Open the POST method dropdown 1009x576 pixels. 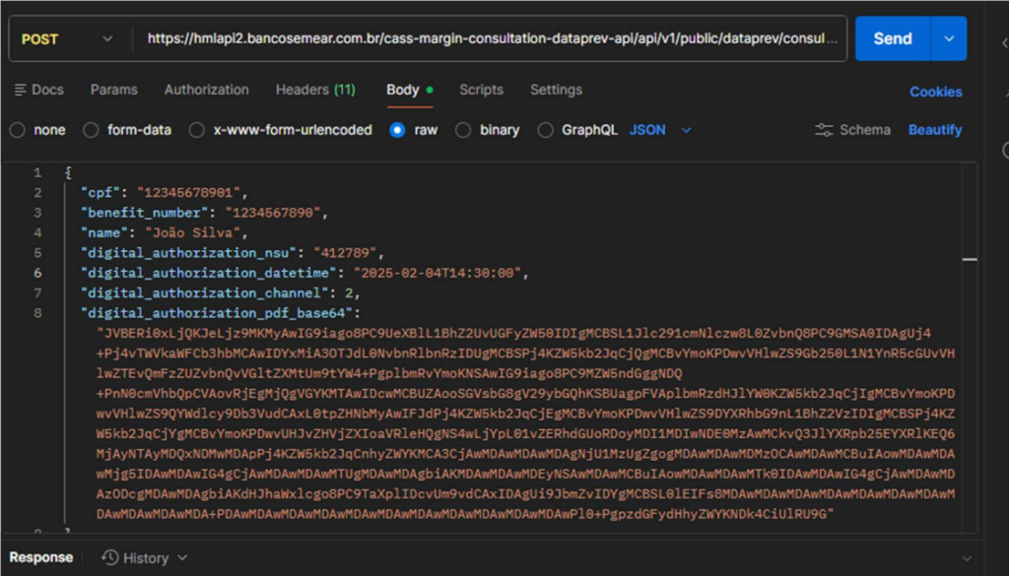pyautogui.click(x=67, y=39)
